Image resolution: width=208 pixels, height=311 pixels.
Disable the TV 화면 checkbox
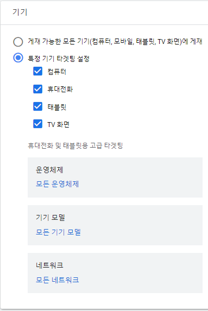[37, 124]
